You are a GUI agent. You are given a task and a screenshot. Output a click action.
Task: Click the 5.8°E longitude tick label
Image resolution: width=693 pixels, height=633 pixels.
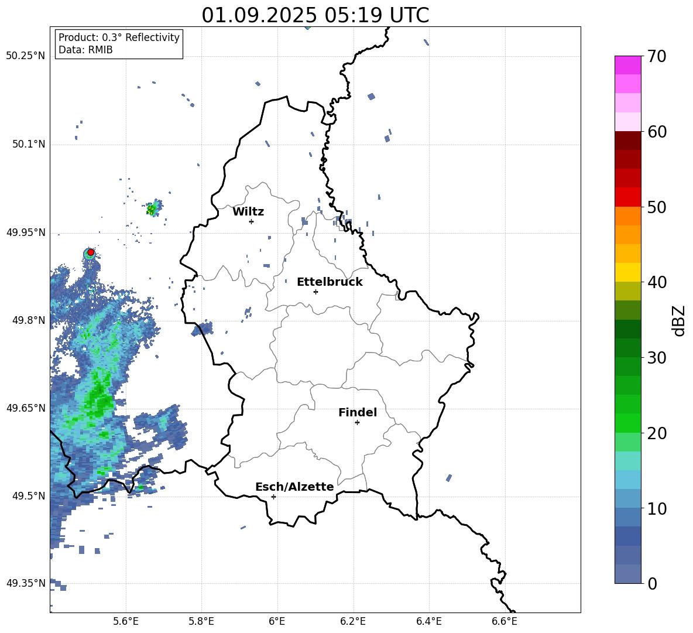(x=201, y=621)
